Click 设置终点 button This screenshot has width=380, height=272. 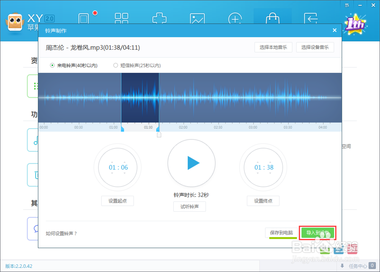[263, 201]
